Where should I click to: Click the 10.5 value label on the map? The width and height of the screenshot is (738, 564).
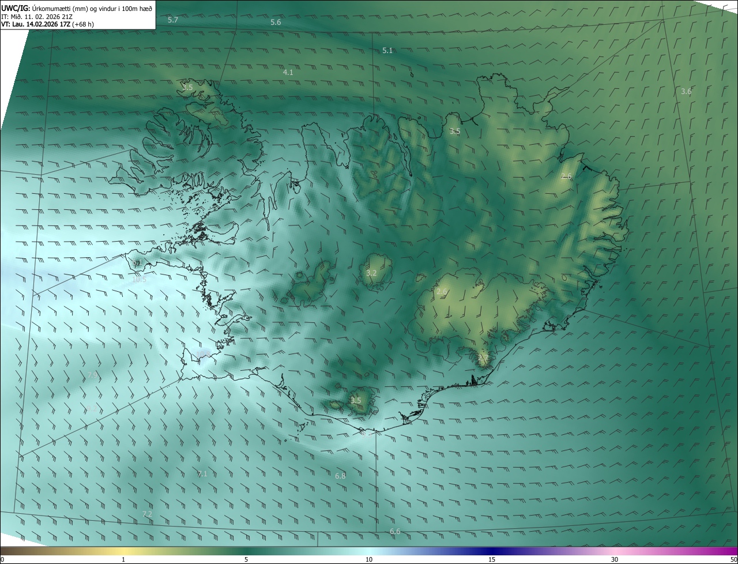click(x=140, y=280)
